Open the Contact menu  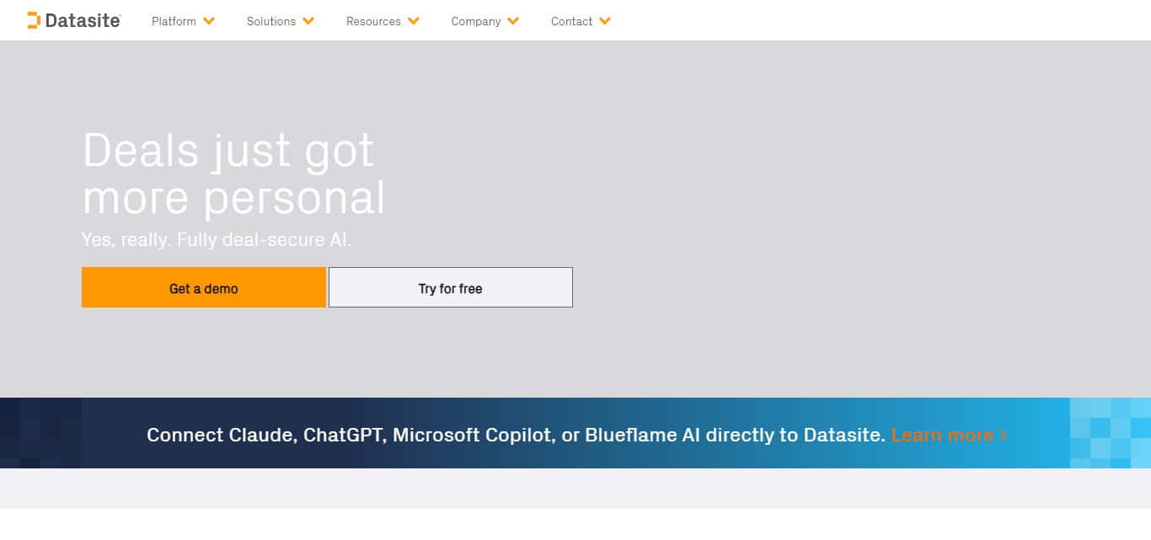[x=571, y=21]
